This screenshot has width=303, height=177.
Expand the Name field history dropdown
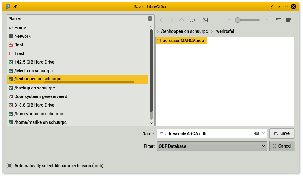coord(263,133)
